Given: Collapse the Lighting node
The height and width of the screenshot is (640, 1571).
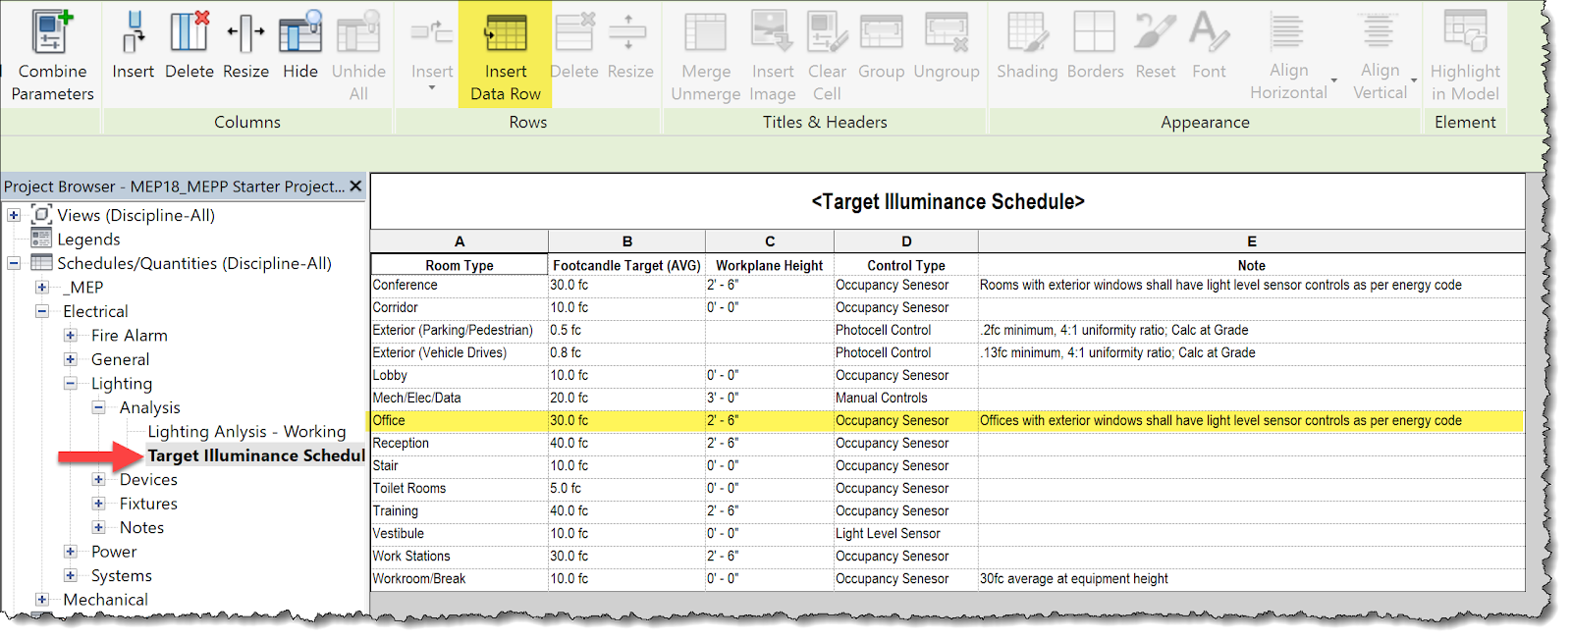Looking at the screenshot, I should tap(71, 384).
